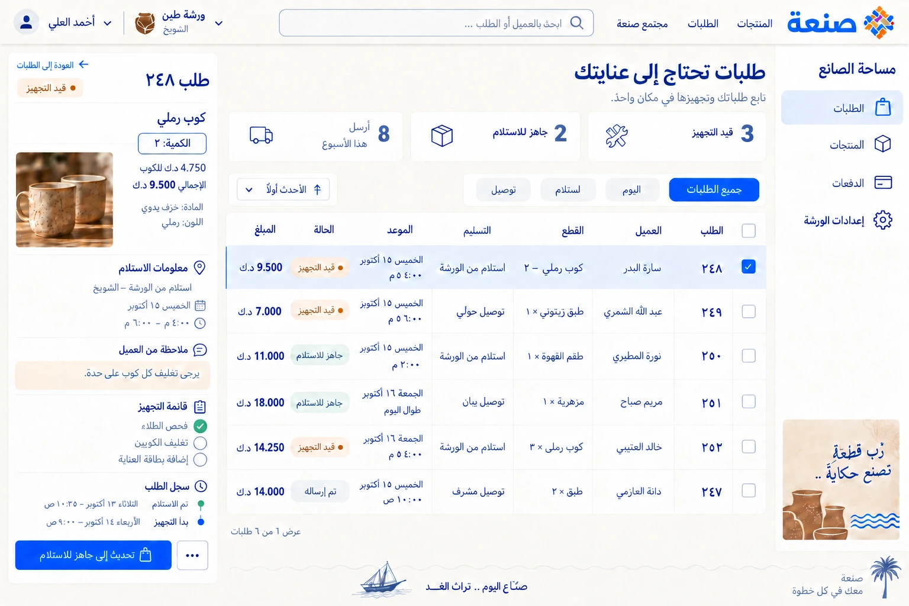Screen dimensions: 909x606
Task: Click the الدفعات card sidebar icon
Action: tap(883, 182)
